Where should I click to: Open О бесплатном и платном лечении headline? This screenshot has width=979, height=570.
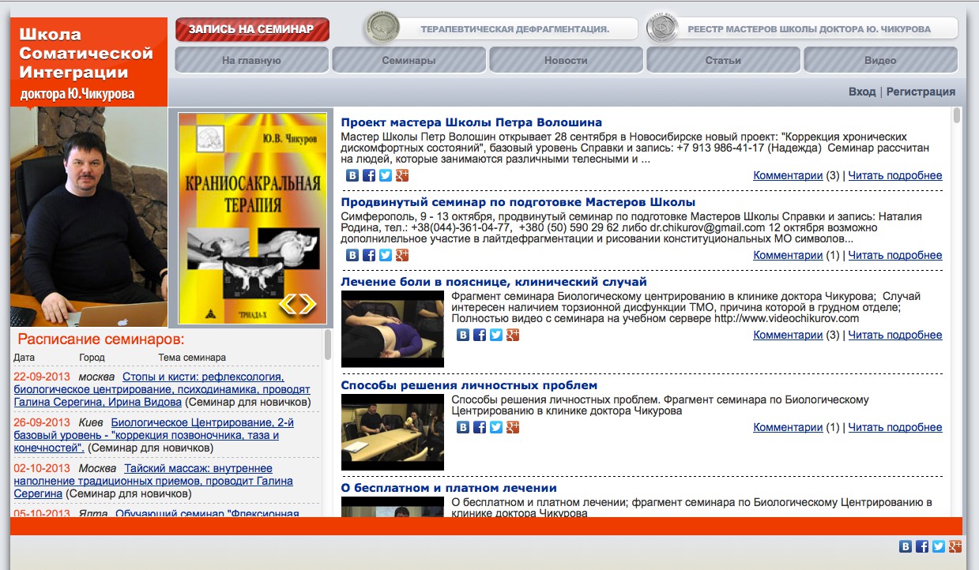(x=449, y=488)
